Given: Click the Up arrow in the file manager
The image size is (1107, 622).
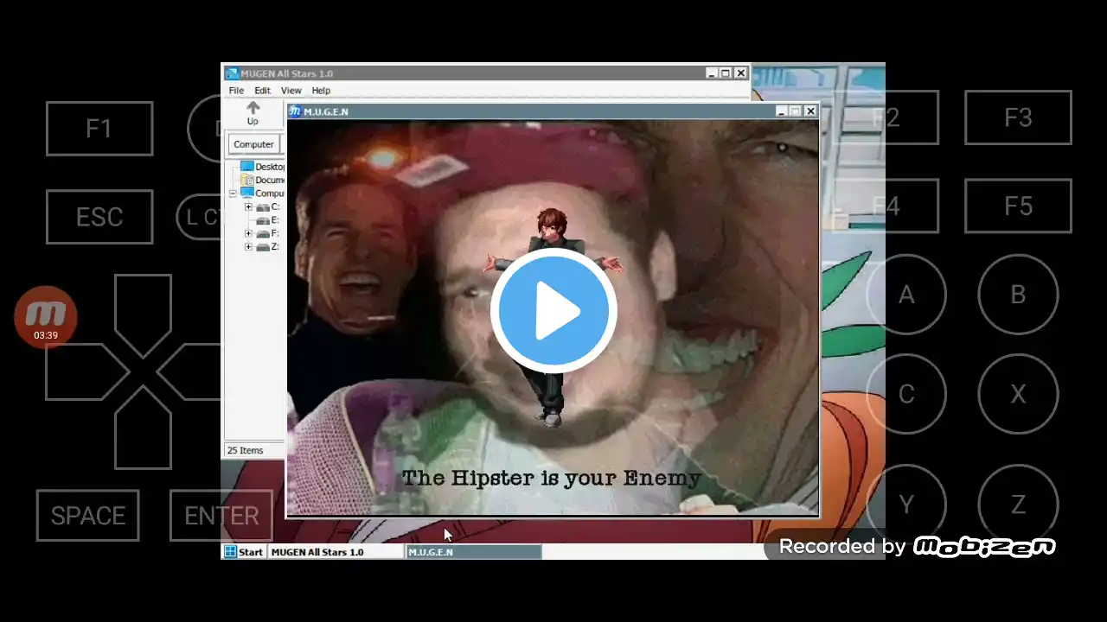Looking at the screenshot, I should tap(253, 113).
